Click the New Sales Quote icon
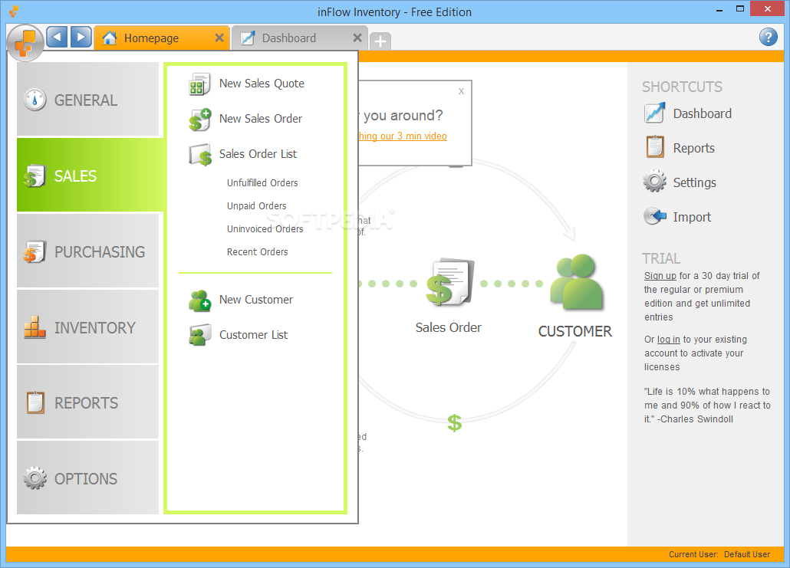790x568 pixels. 199,84
